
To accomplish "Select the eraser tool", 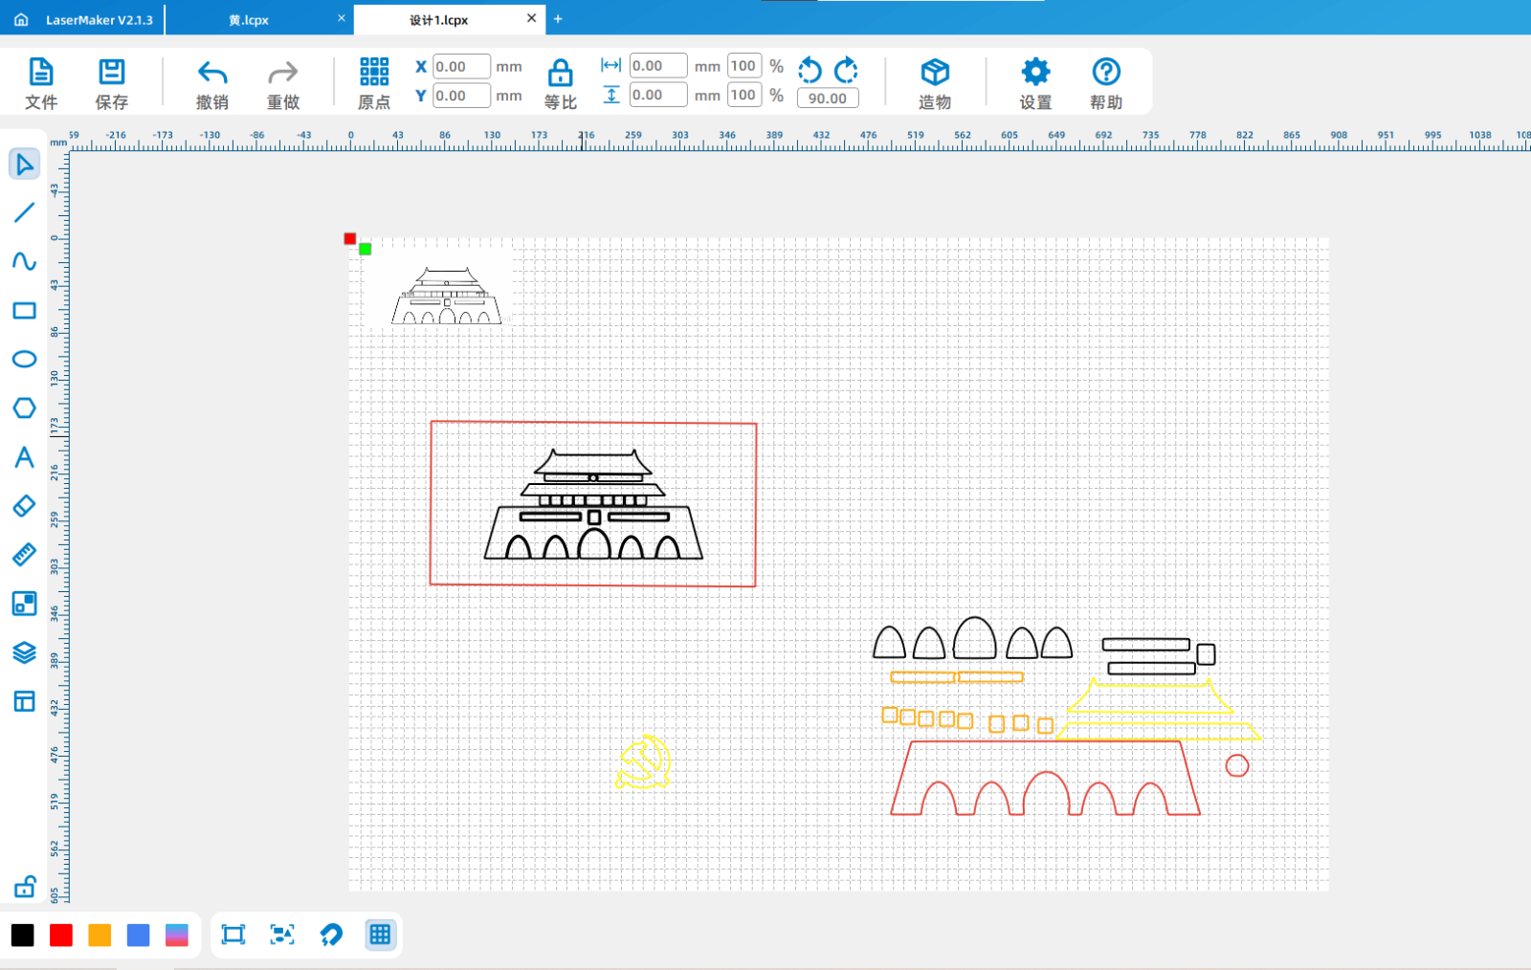I will [24, 506].
